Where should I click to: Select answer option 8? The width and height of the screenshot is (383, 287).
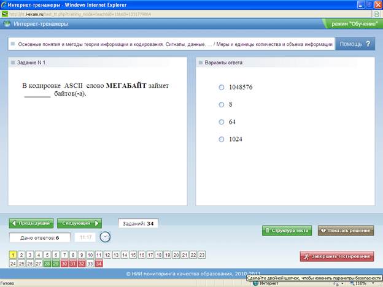point(222,105)
